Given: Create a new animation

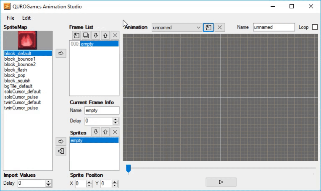Looking at the screenshot, I should point(208,27).
